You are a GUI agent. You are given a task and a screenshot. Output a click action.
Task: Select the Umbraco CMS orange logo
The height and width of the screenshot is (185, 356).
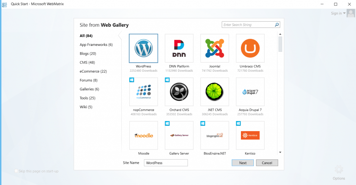pyautogui.click(x=250, y=48)
